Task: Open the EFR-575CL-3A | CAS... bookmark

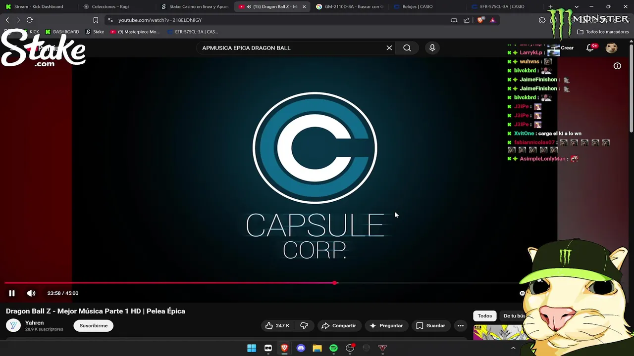Action: [193, 32]
